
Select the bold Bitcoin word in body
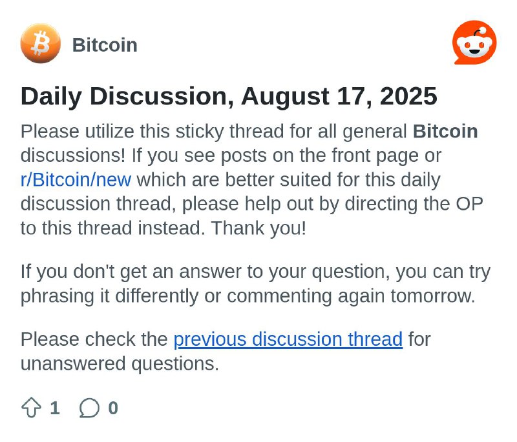(x=445, y=132)
